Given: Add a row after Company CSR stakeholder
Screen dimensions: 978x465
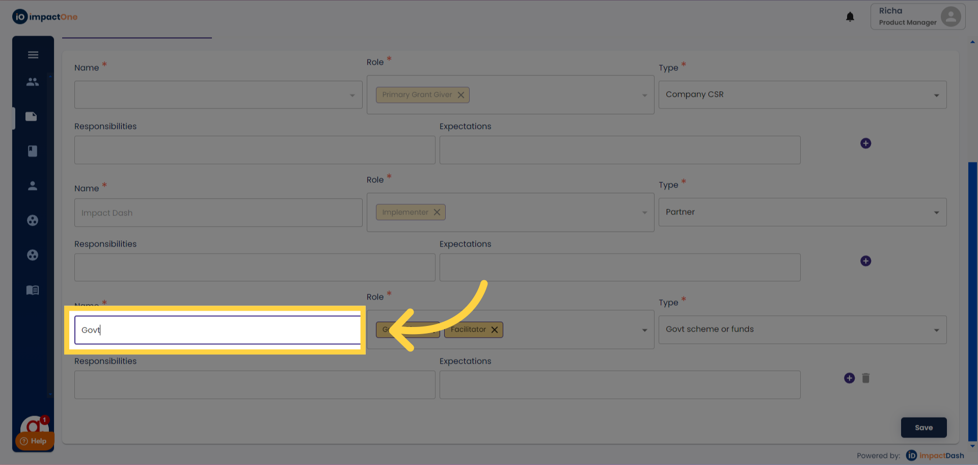Looking at the screenshot, I should (865, 143).
